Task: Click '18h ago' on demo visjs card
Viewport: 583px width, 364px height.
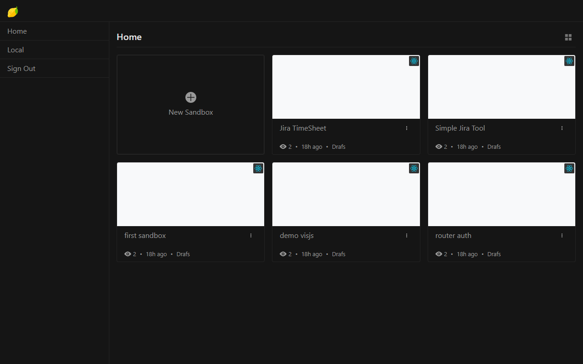Action: [312, 254]
